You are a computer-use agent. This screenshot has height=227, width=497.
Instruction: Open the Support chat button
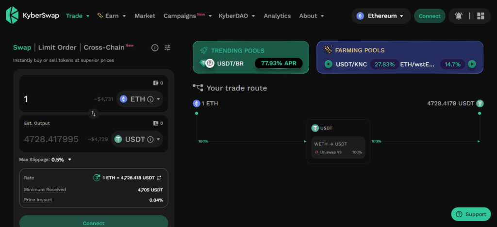[470, 214]
